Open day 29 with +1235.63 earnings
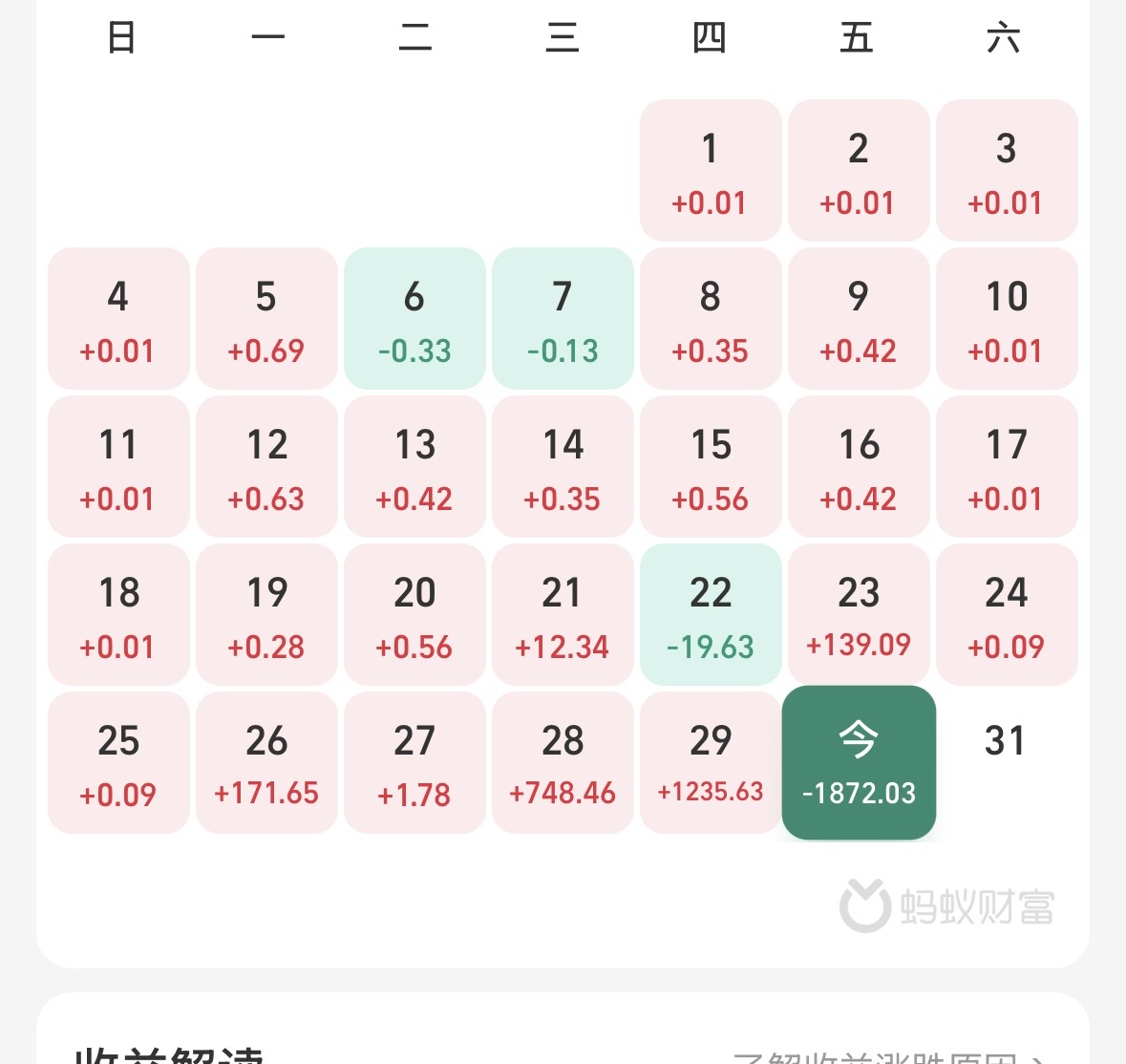 pos(711,763)
